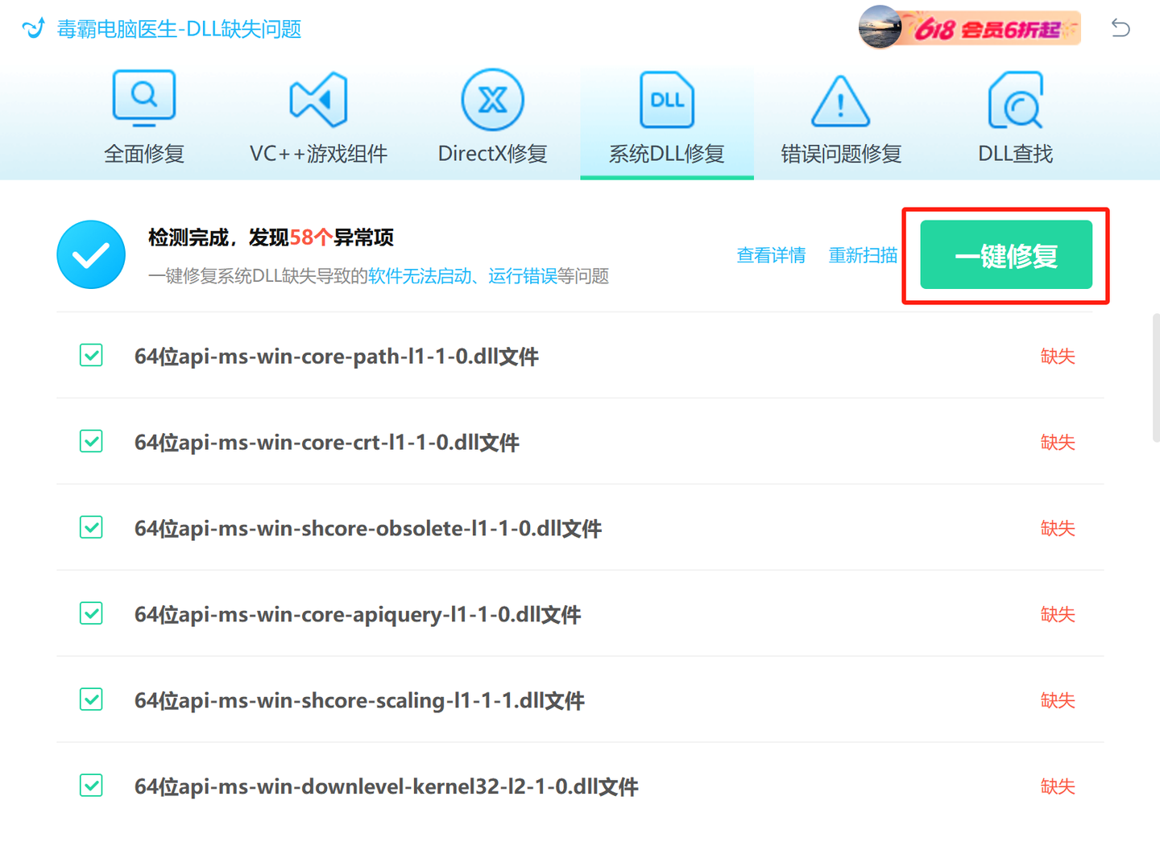Click 重新扫描 to rescan
The height and width of the screenshot is (854, 1160).
864,254
